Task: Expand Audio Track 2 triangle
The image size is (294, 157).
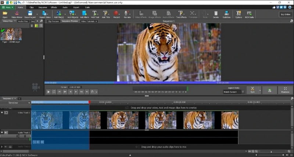Action: [x=2, y=147]
